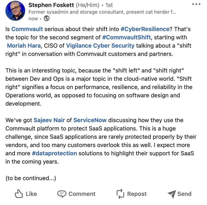207x205 pixels.
Task: Click the Comment speech bubble icon
Action: coord(62,194)
